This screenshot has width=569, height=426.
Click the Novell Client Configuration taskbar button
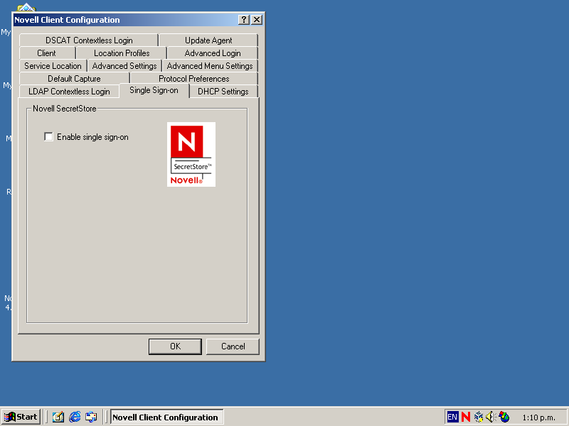[166, 417]
